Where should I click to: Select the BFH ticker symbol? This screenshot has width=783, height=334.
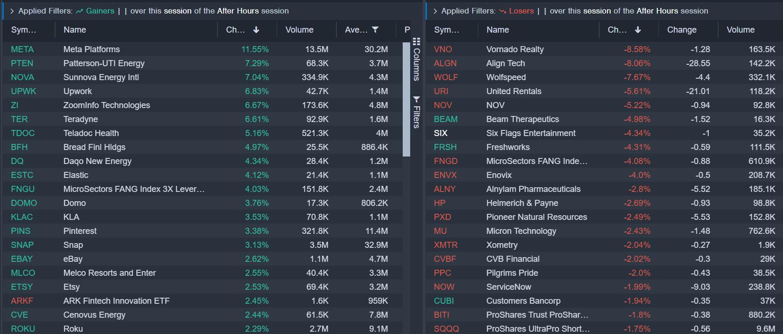[19, 147]
